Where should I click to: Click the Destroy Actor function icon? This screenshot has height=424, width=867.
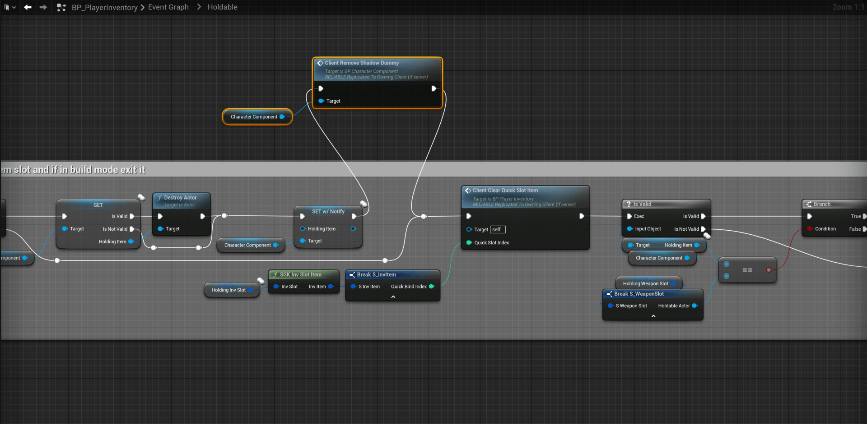coord(159,198)
